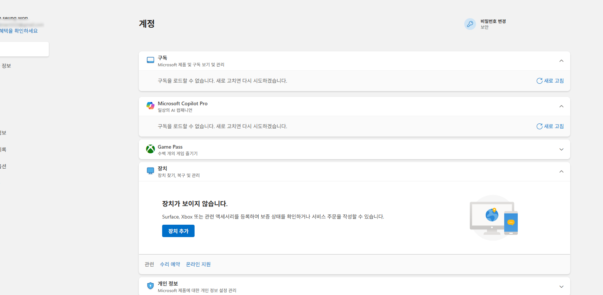The width and height of the screenshot is (603, 295).
Task: Click the Microsoft Copilot Pro logo icon
Action: click(x=150, y=106)
